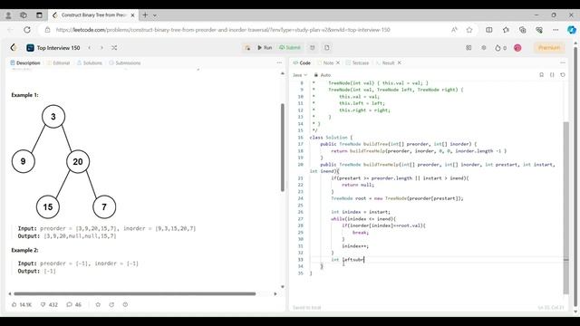Click the share icon below the description
Screen dimensions: 580x326
(x=111, y=304)
